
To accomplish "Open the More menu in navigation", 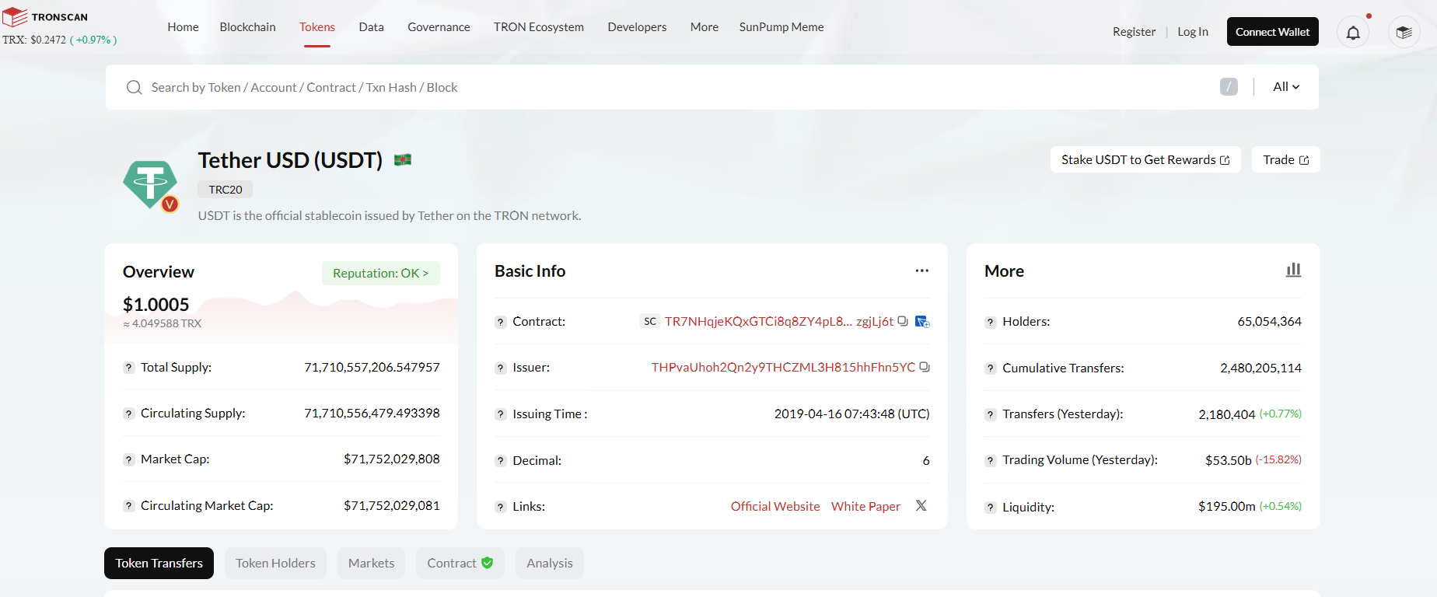I will pyautogui.click(x=705, y=27).
